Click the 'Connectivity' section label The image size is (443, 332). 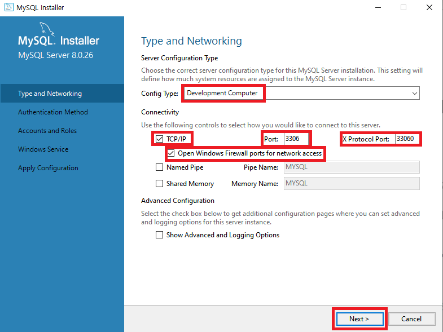tap(160, 112)
